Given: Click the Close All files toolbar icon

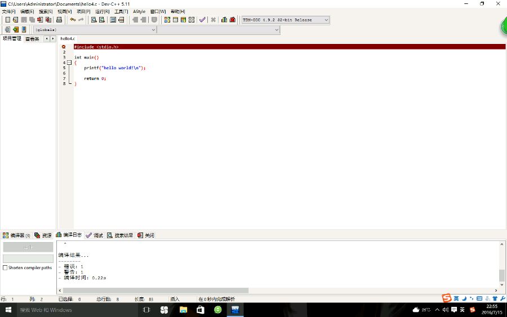Looking at the screenshot, I should point(48,20).
